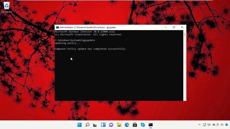Open the Recycle Bin desktop icon
The image size is (230, 129).
6,7
